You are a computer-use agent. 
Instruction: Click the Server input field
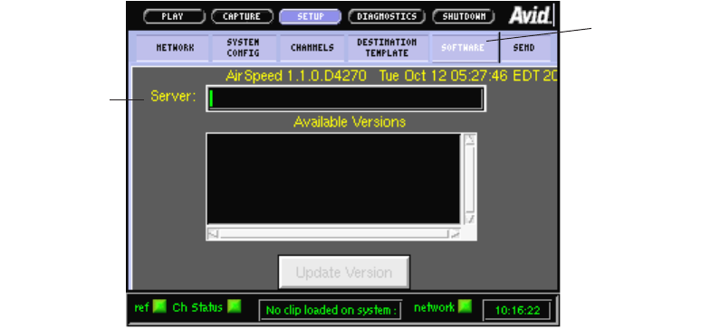coord(346,99)
